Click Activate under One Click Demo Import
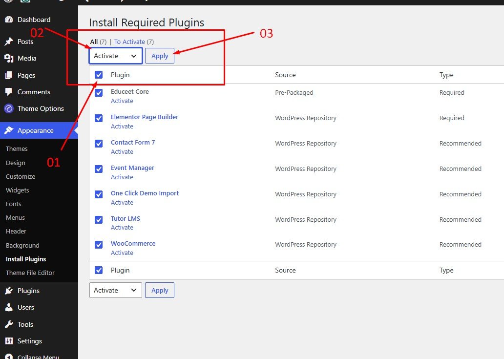 [122, 203]
